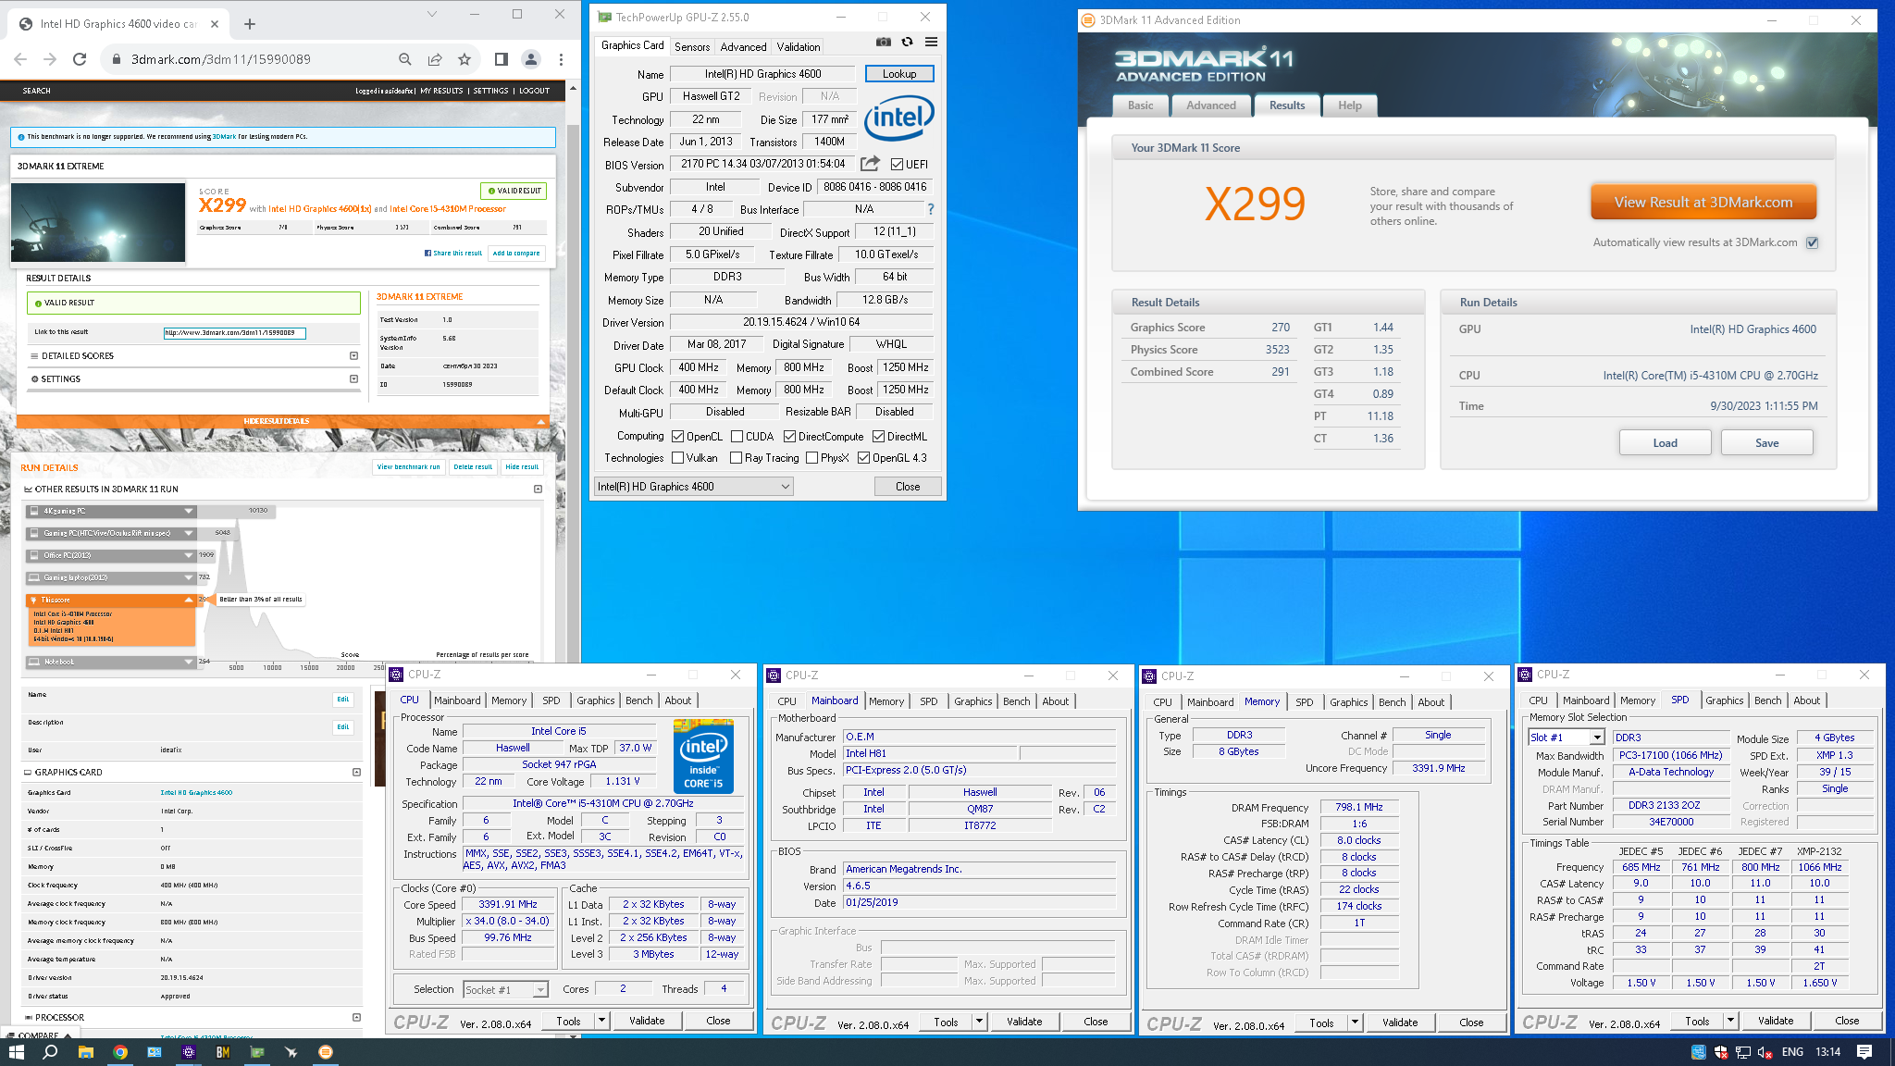Toggle the Vulkan checkbox
The image size is (1895, 1066).
coord(677,458)
